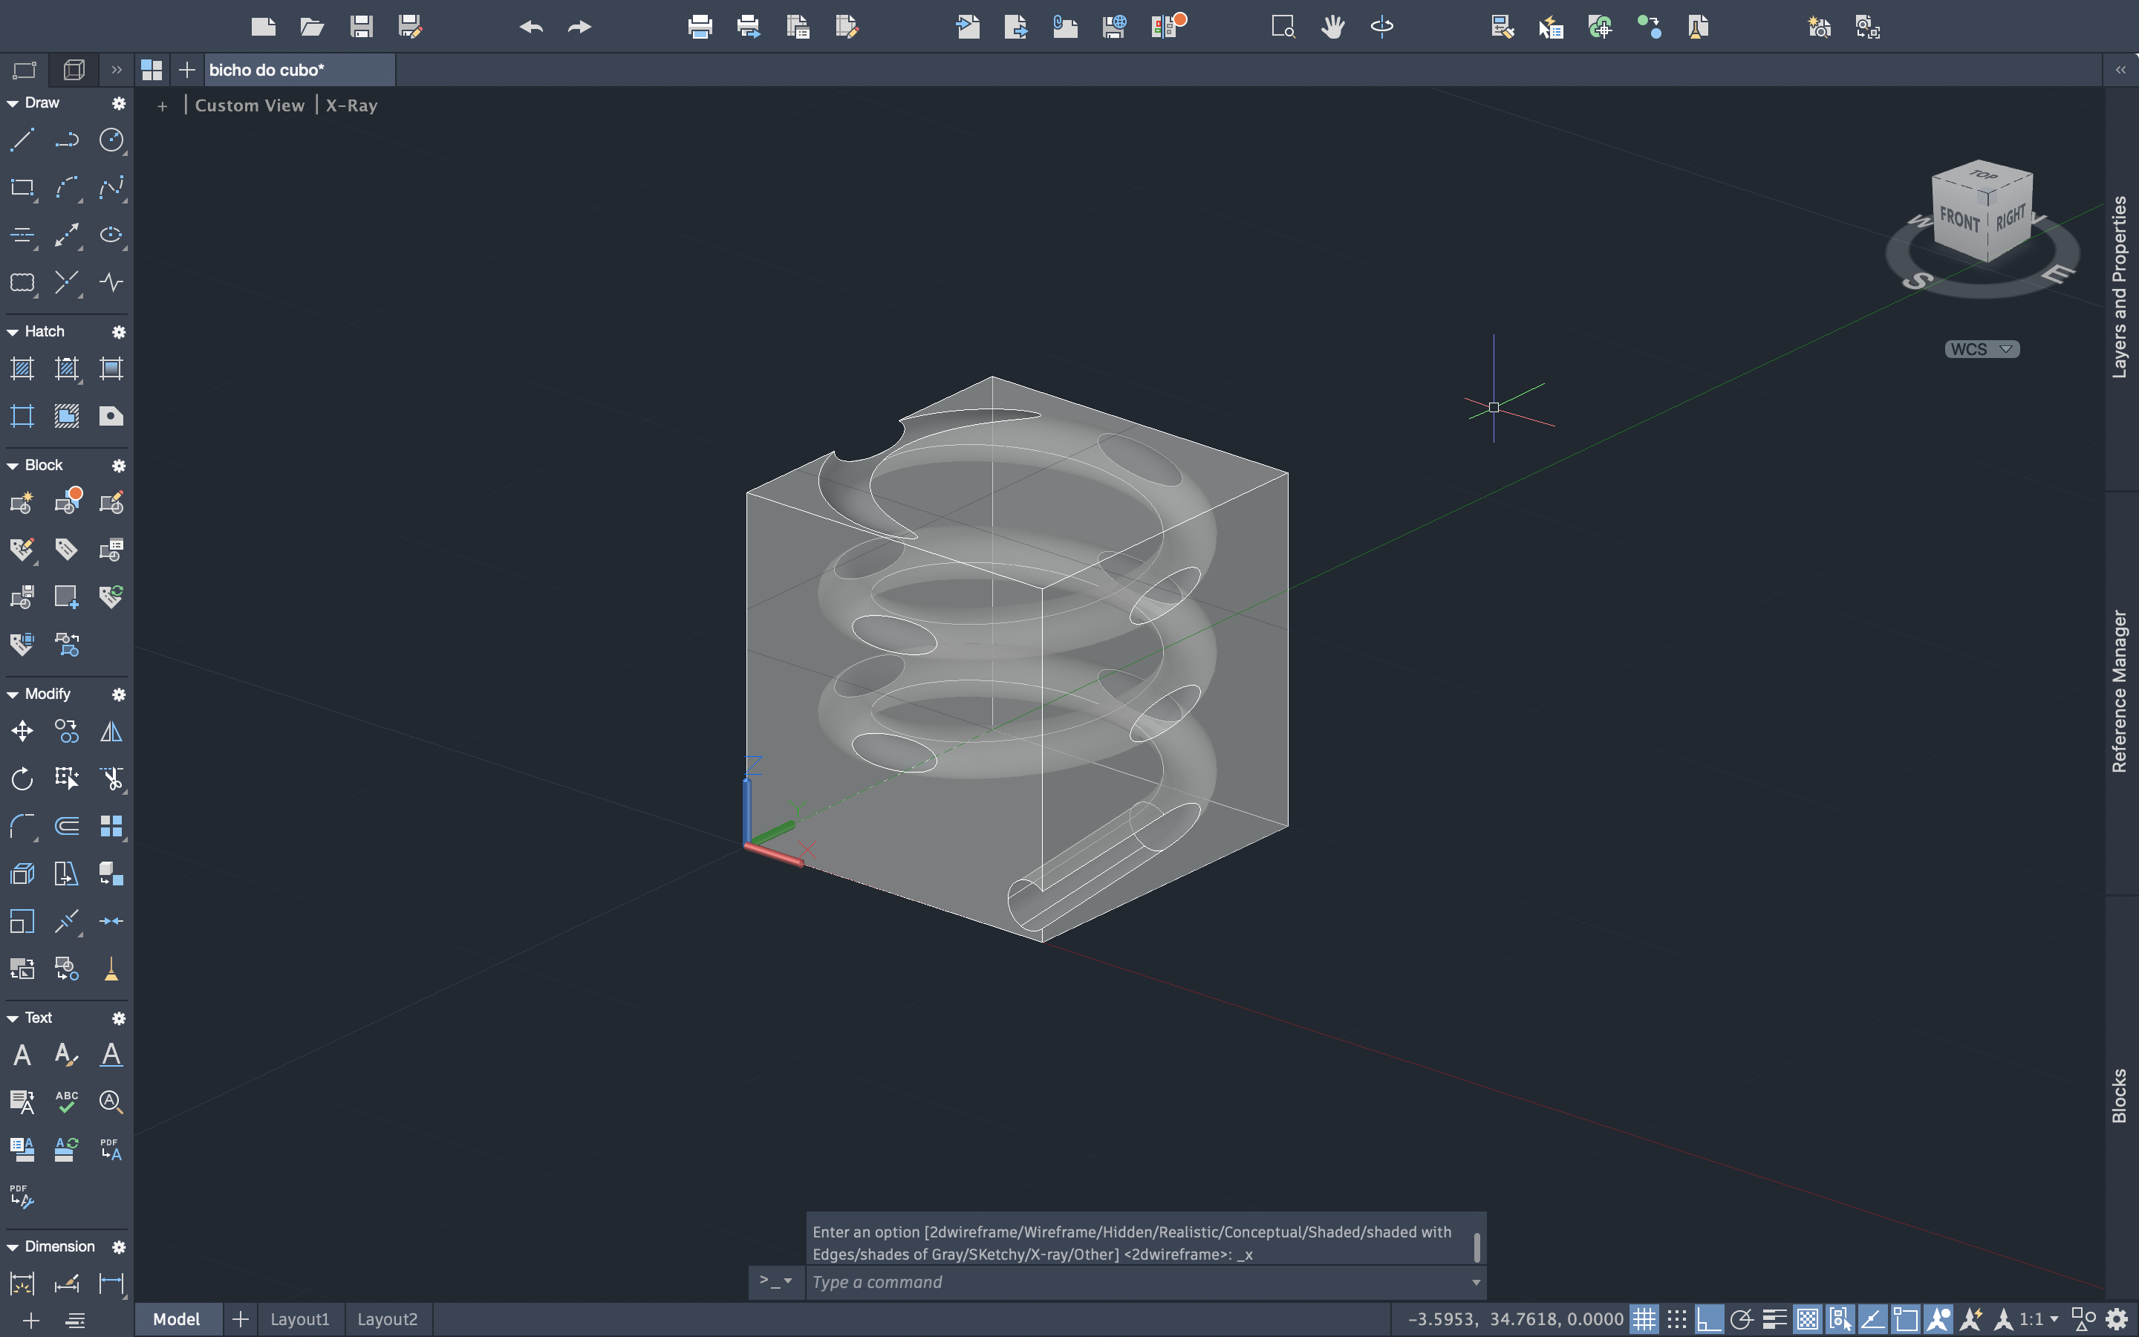Choose the Hatch tool
2139x1337 pixels.
(x=22, y=368)
